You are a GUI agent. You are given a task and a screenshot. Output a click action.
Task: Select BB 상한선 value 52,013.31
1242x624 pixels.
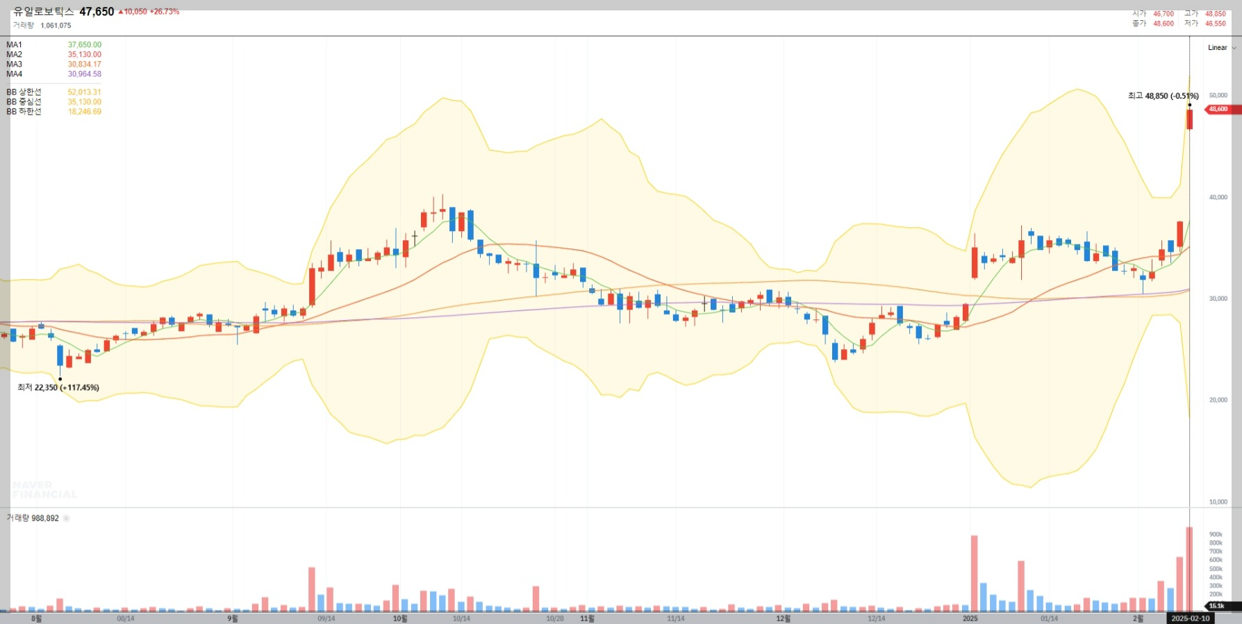point(85,92)
